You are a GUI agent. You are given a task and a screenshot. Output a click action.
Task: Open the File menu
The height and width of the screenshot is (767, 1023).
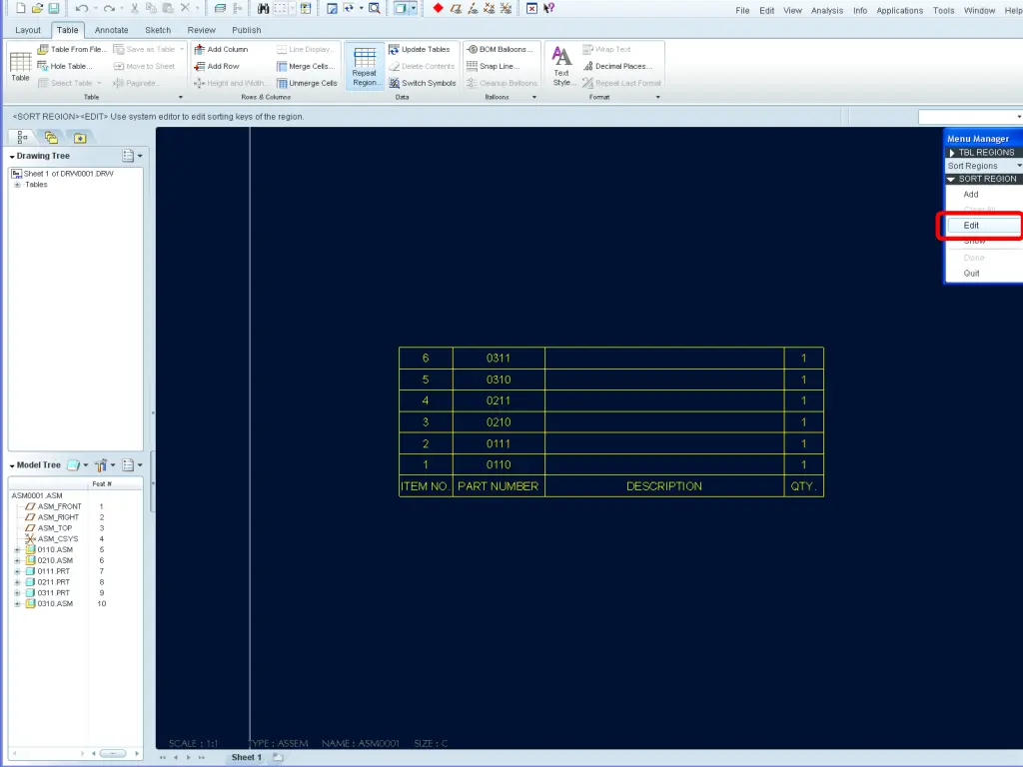[x=742, y=10]
